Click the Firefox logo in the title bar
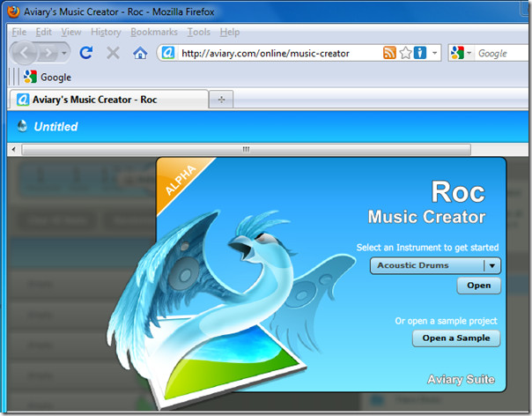532x416 pixels. 14,11
